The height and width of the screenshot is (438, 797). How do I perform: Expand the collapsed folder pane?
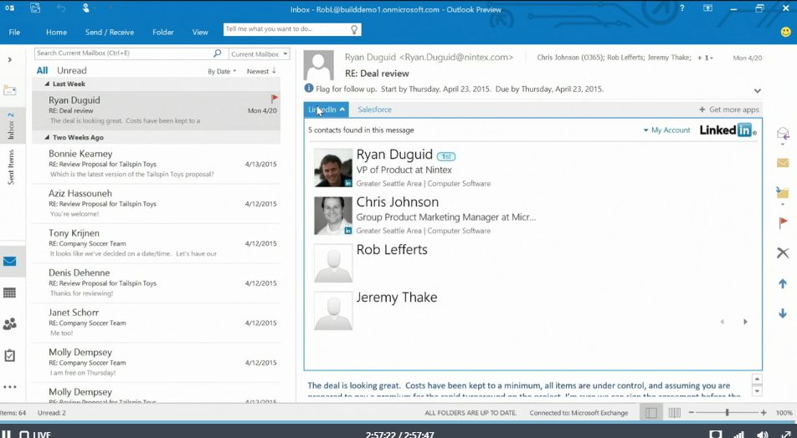(10, 59)
